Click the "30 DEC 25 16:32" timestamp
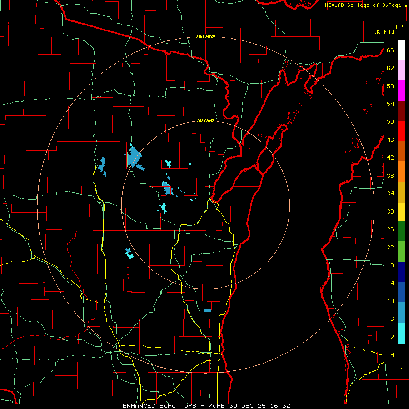The height and width of the screenshot is (409, 409). pos(259,406)
